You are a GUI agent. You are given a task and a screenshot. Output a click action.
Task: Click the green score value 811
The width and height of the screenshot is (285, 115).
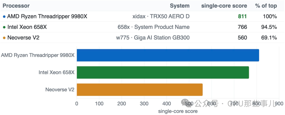[x=242, y=17]
